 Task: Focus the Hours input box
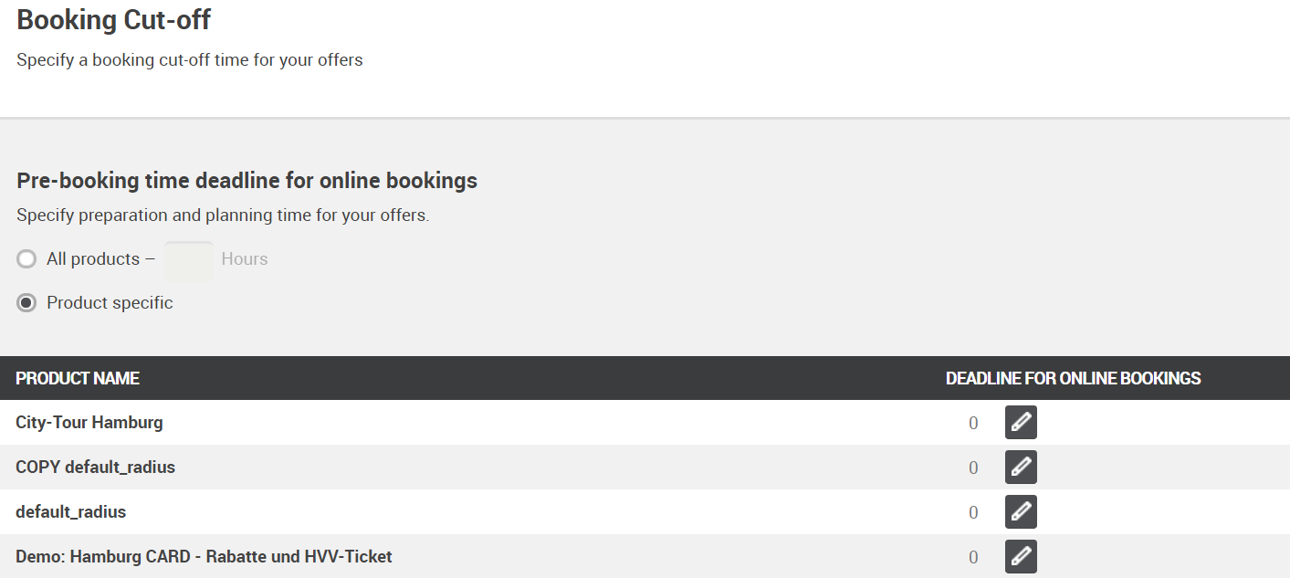(x=189, y=259)
